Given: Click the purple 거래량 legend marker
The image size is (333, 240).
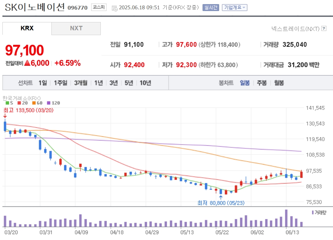Looking at the screenshot, I should [313, 212].
